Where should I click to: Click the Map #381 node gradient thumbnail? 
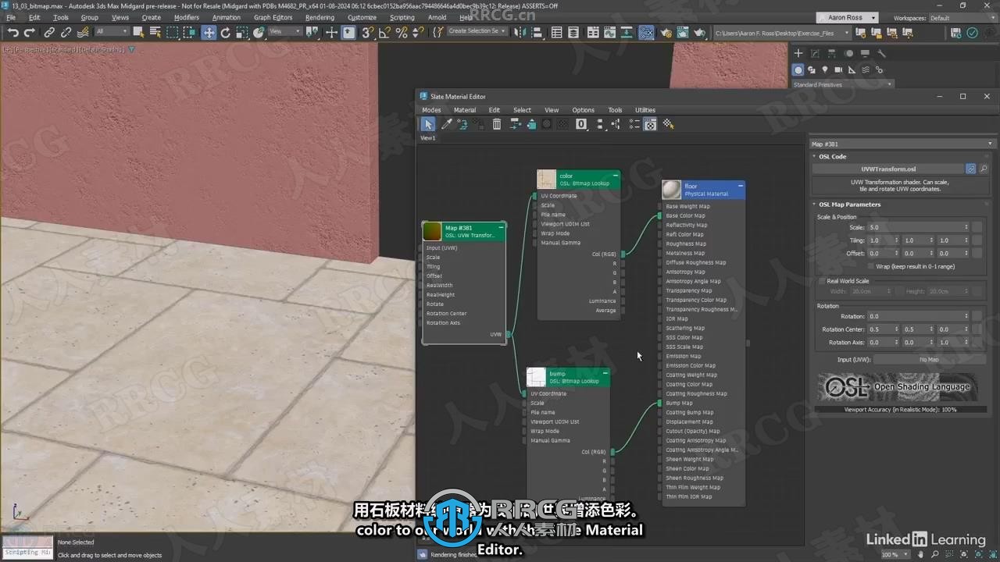(432, 231)
